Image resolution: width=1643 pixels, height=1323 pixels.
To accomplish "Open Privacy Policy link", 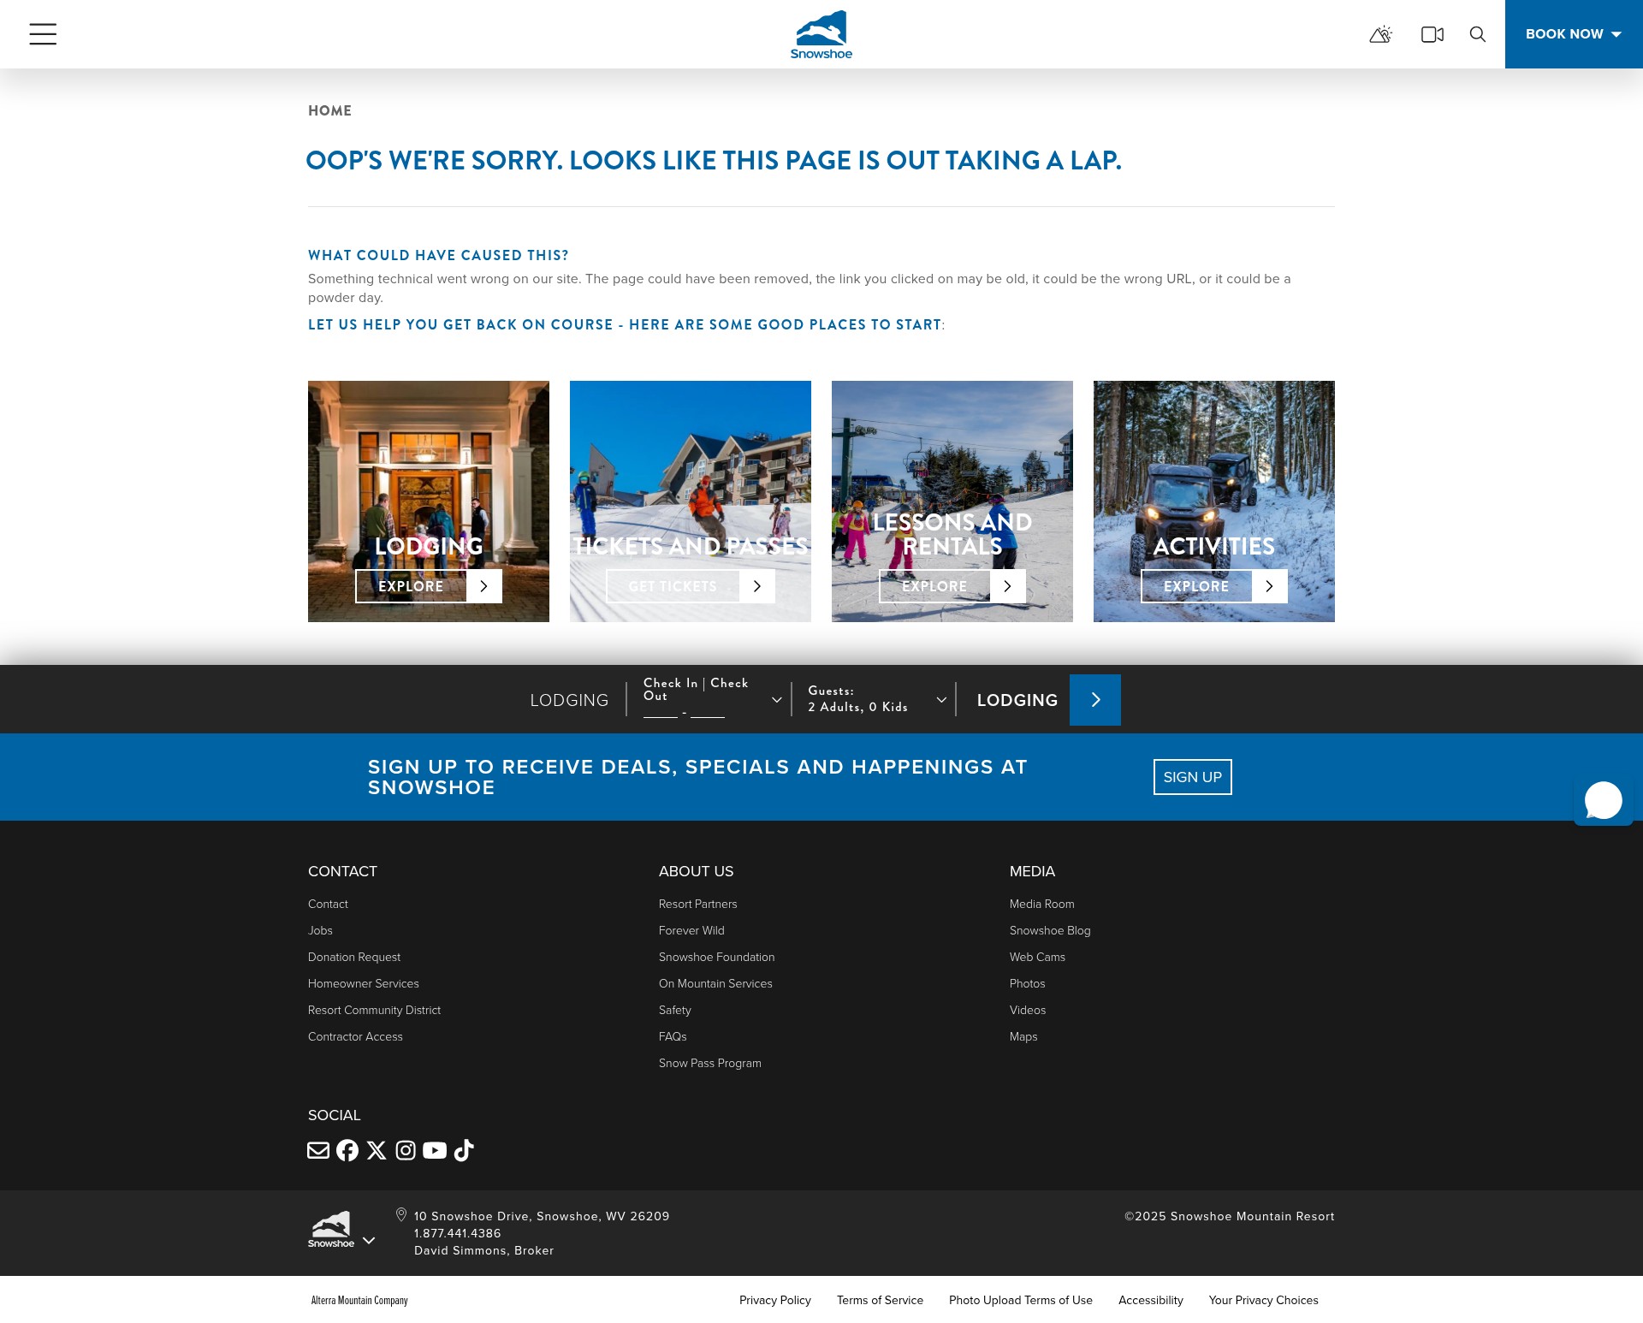I will point(775,1300).
